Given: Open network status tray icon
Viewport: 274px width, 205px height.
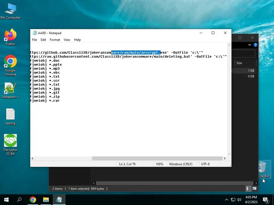Looking at the screenshot, I should coord(233,200).
